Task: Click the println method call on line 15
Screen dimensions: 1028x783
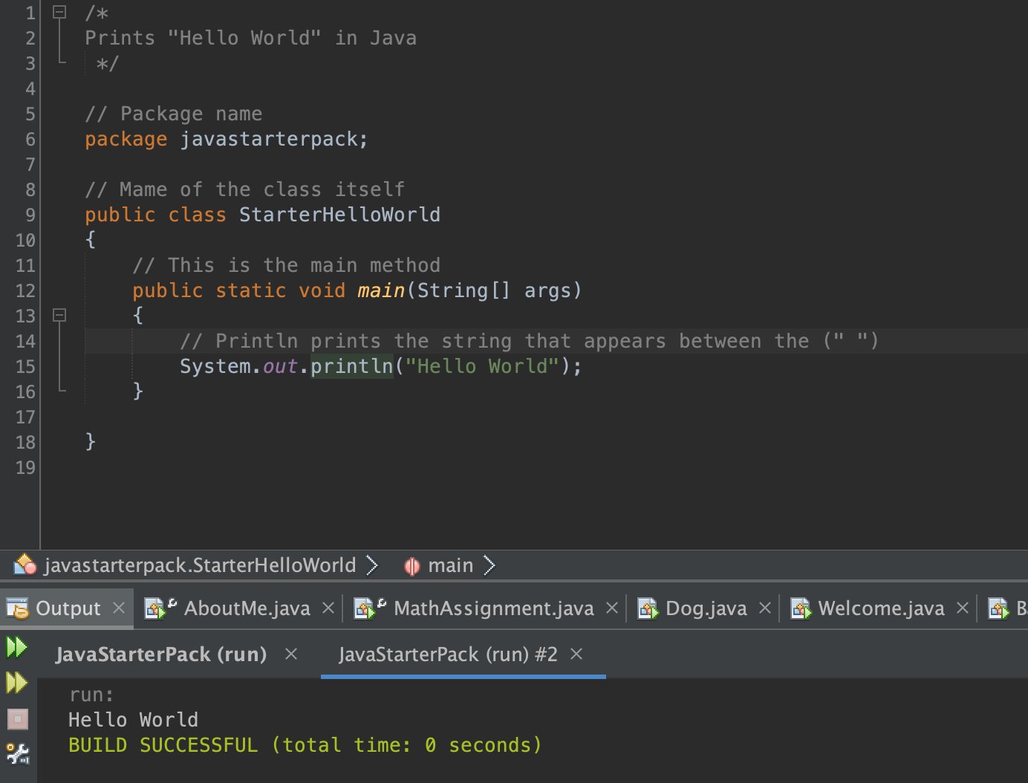Action: (351, 366)
